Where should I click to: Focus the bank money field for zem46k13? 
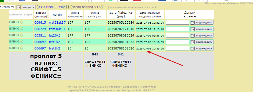(177, 29)
